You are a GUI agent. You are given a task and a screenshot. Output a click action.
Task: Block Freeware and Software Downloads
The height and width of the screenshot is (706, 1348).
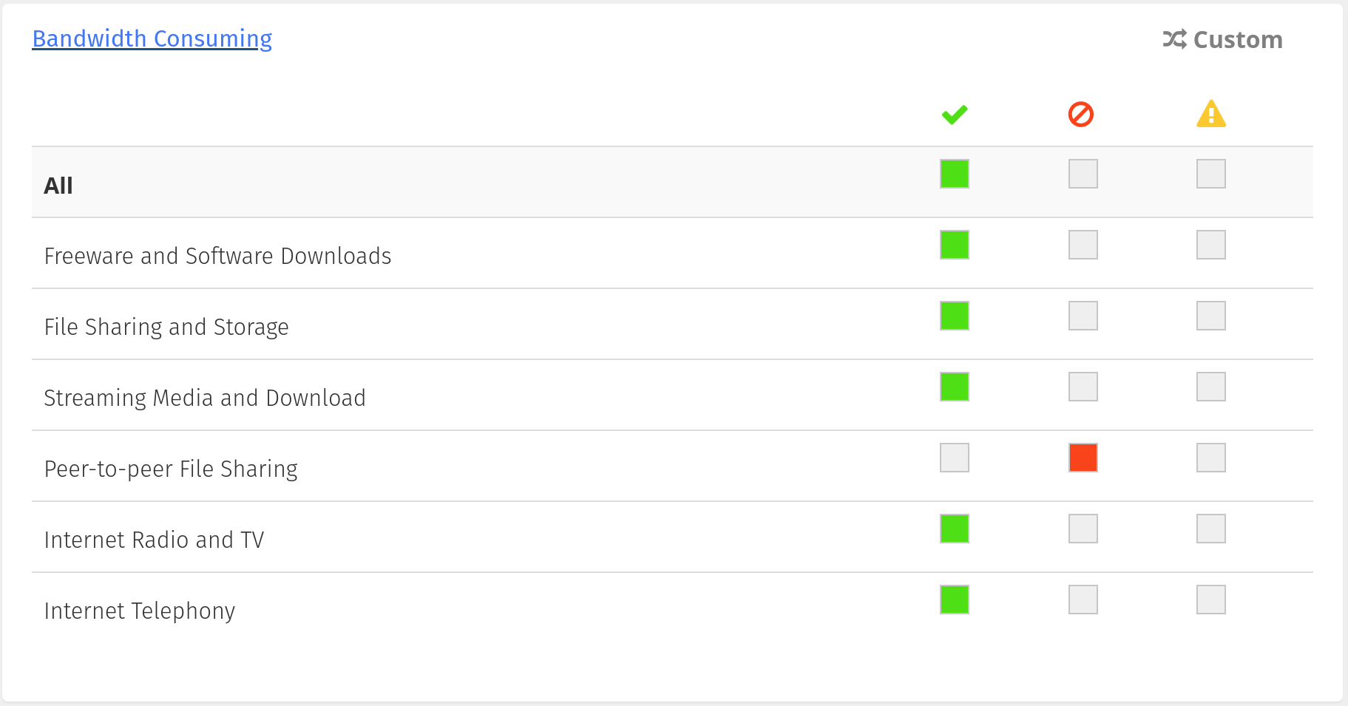tap(1083, 245)
